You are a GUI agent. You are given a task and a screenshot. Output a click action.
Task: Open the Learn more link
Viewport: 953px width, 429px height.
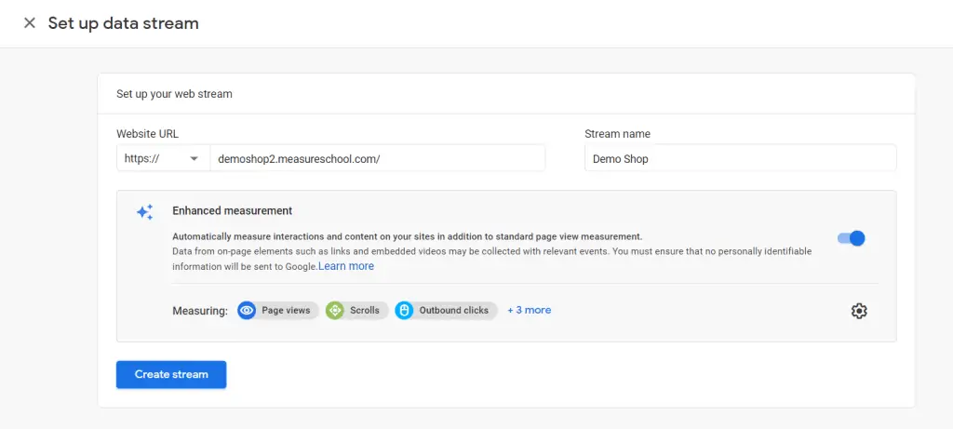346,266
